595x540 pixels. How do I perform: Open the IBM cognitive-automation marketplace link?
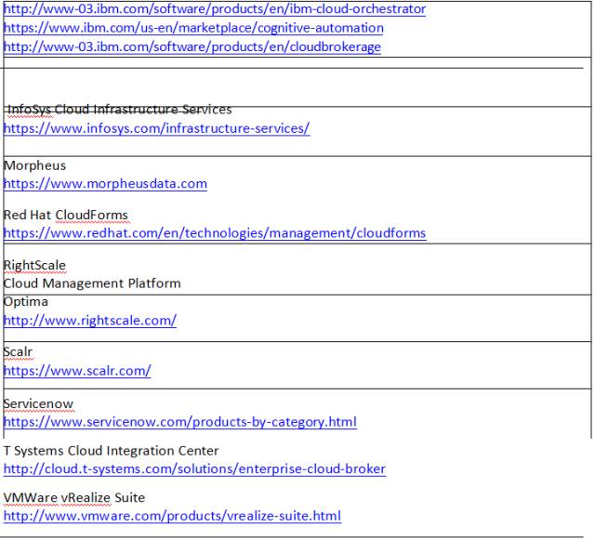[193, 28]
